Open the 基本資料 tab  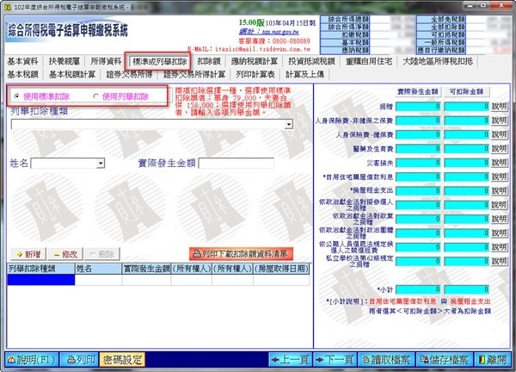click(x=22, y=61)
